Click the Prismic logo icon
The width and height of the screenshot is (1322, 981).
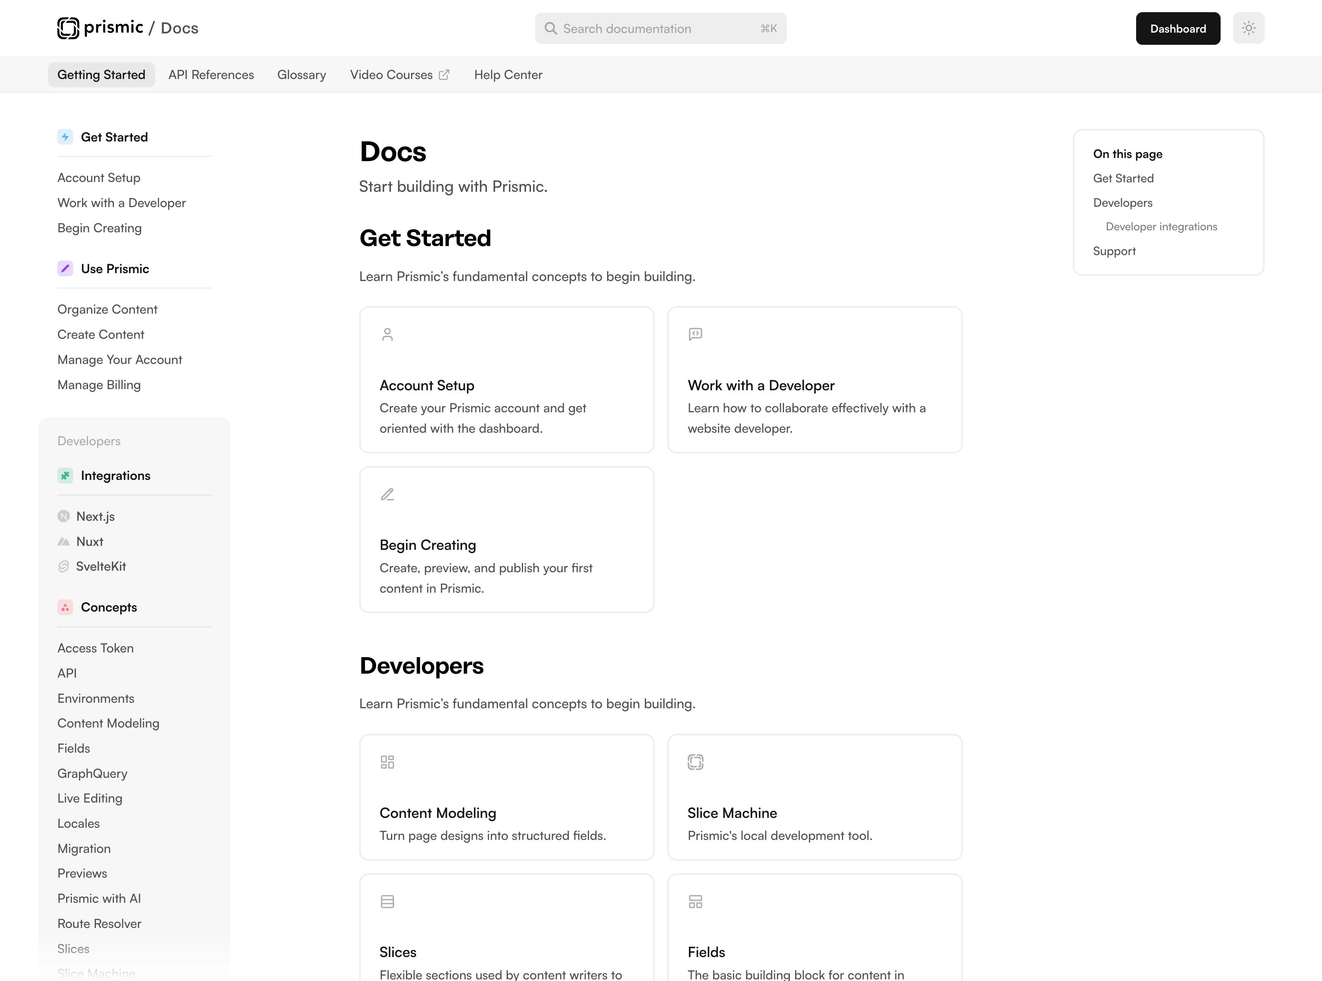point(68,28)
